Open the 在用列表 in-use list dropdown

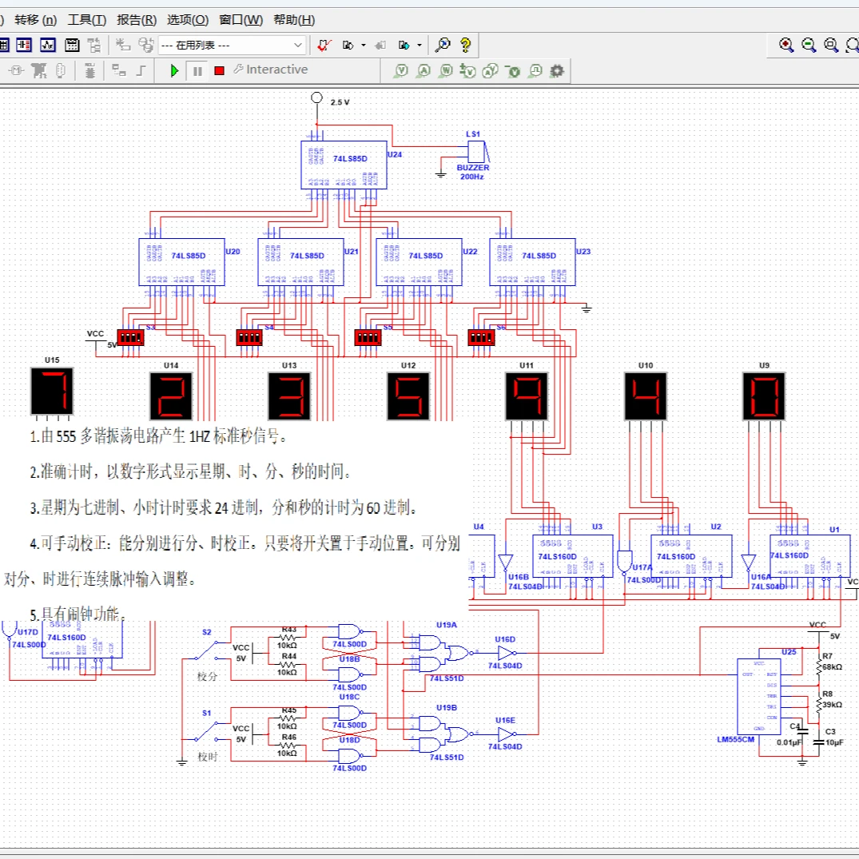click(x=232, y=45)
